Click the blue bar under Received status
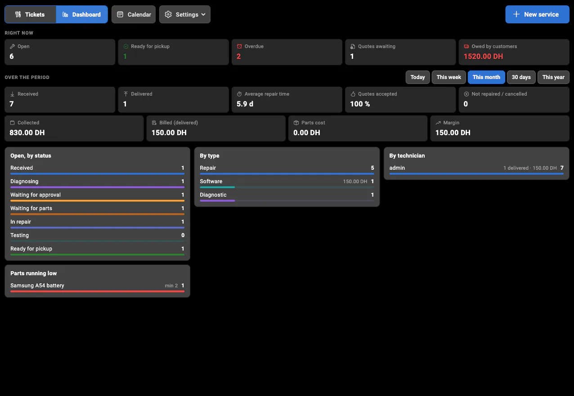574x396 pixels. [97, 174]
